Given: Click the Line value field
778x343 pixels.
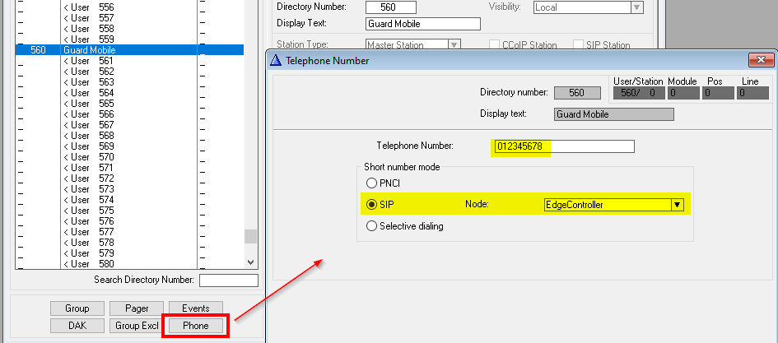Looking at the screenshot, I should [x=752, y=93].
